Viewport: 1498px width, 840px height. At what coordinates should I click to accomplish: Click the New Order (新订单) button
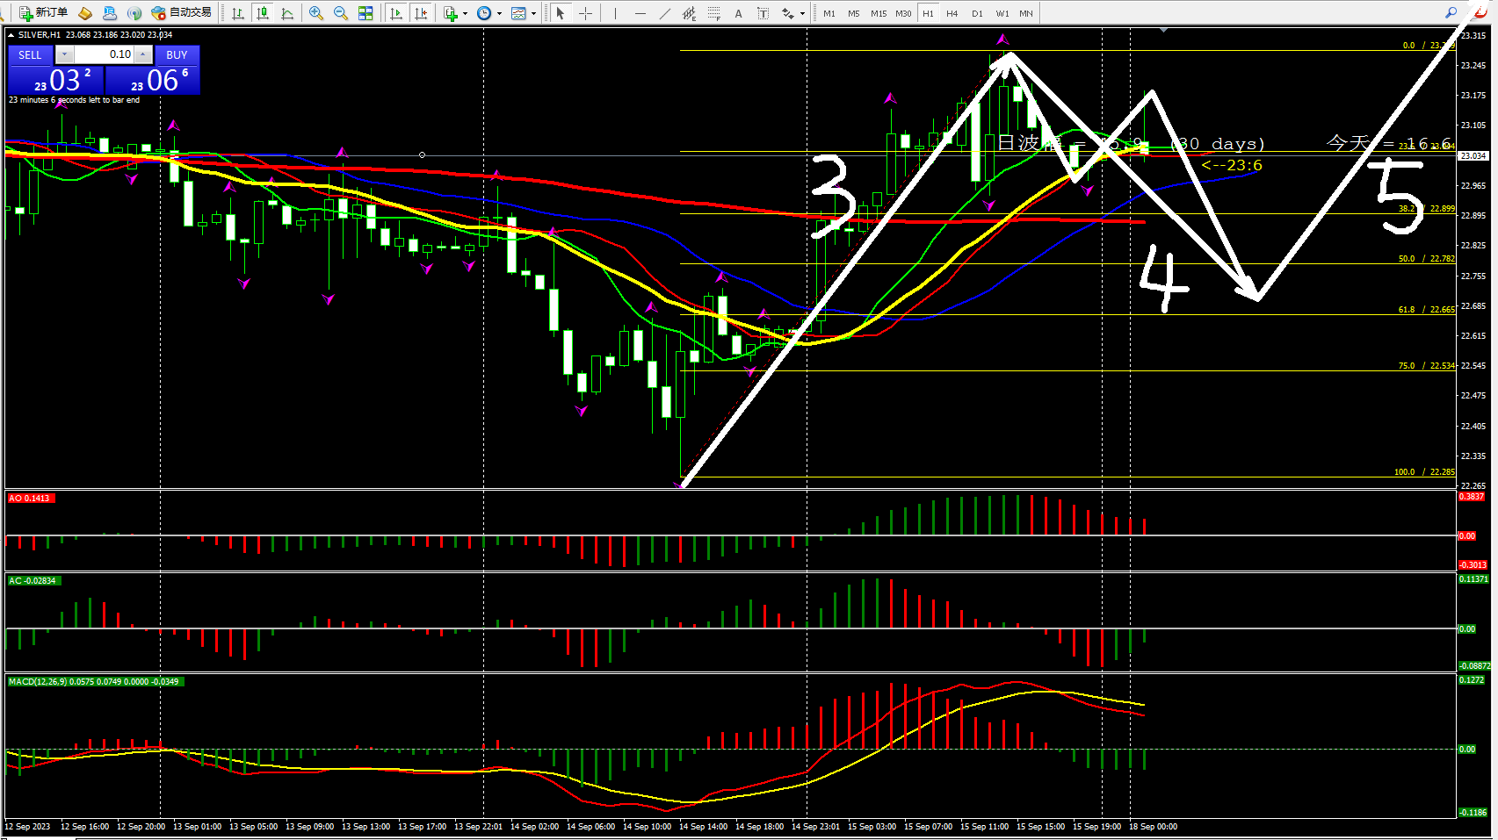pos(44,13)
